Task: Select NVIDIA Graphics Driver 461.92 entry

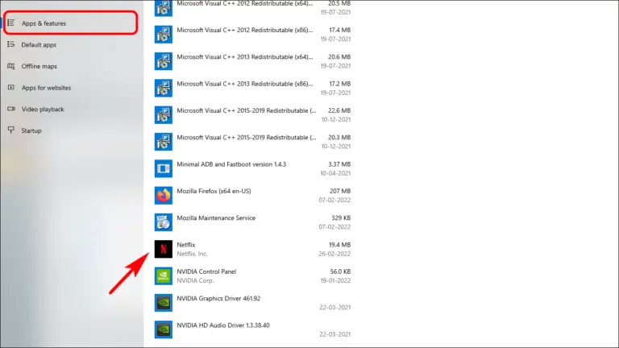Action: point(218,298)
